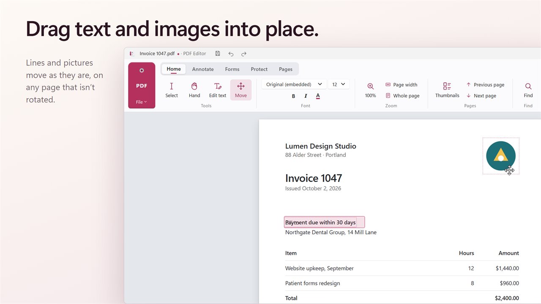This screenshot has height=304, width=541.
Task: Click the selected Payment due text box
Action: [x=324, y=222]
